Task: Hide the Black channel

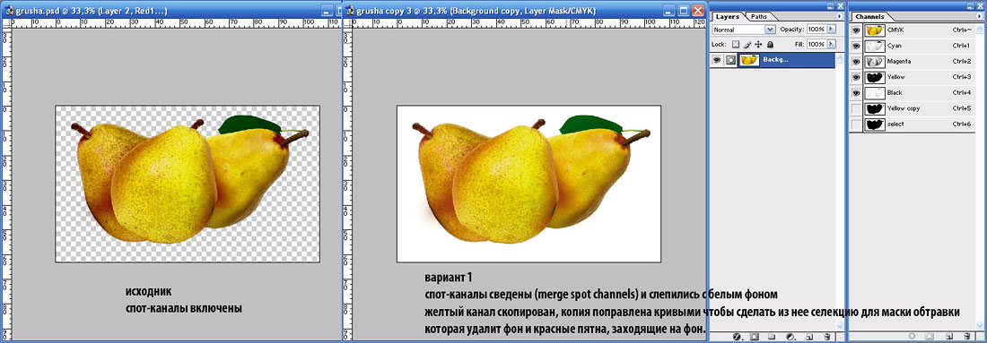Action: click(855, 93)
